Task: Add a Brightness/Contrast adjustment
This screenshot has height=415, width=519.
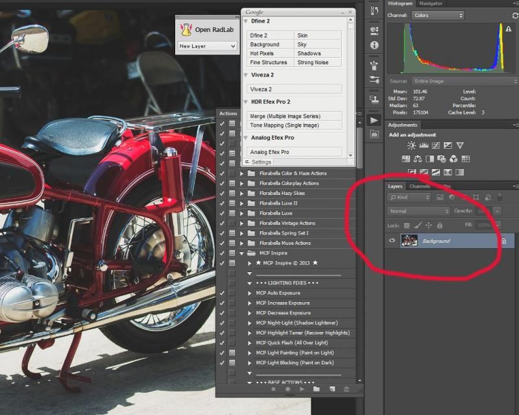Action: pos(411,145)
